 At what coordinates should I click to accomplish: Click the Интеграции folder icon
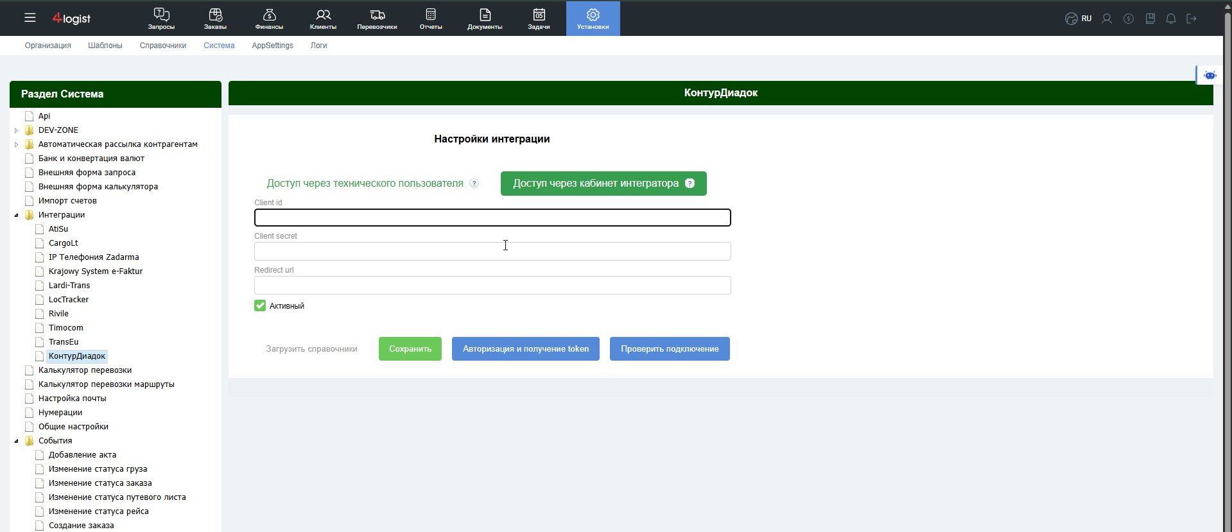[x=29, y=215]
